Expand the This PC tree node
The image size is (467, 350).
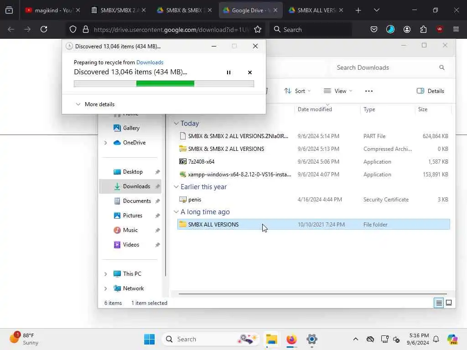[x=105, y=274]
